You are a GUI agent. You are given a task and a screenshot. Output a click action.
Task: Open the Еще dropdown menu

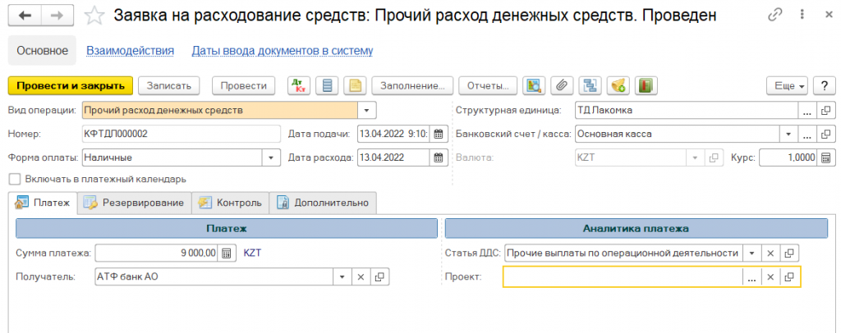pyautogui.click(x=787, y=85)
